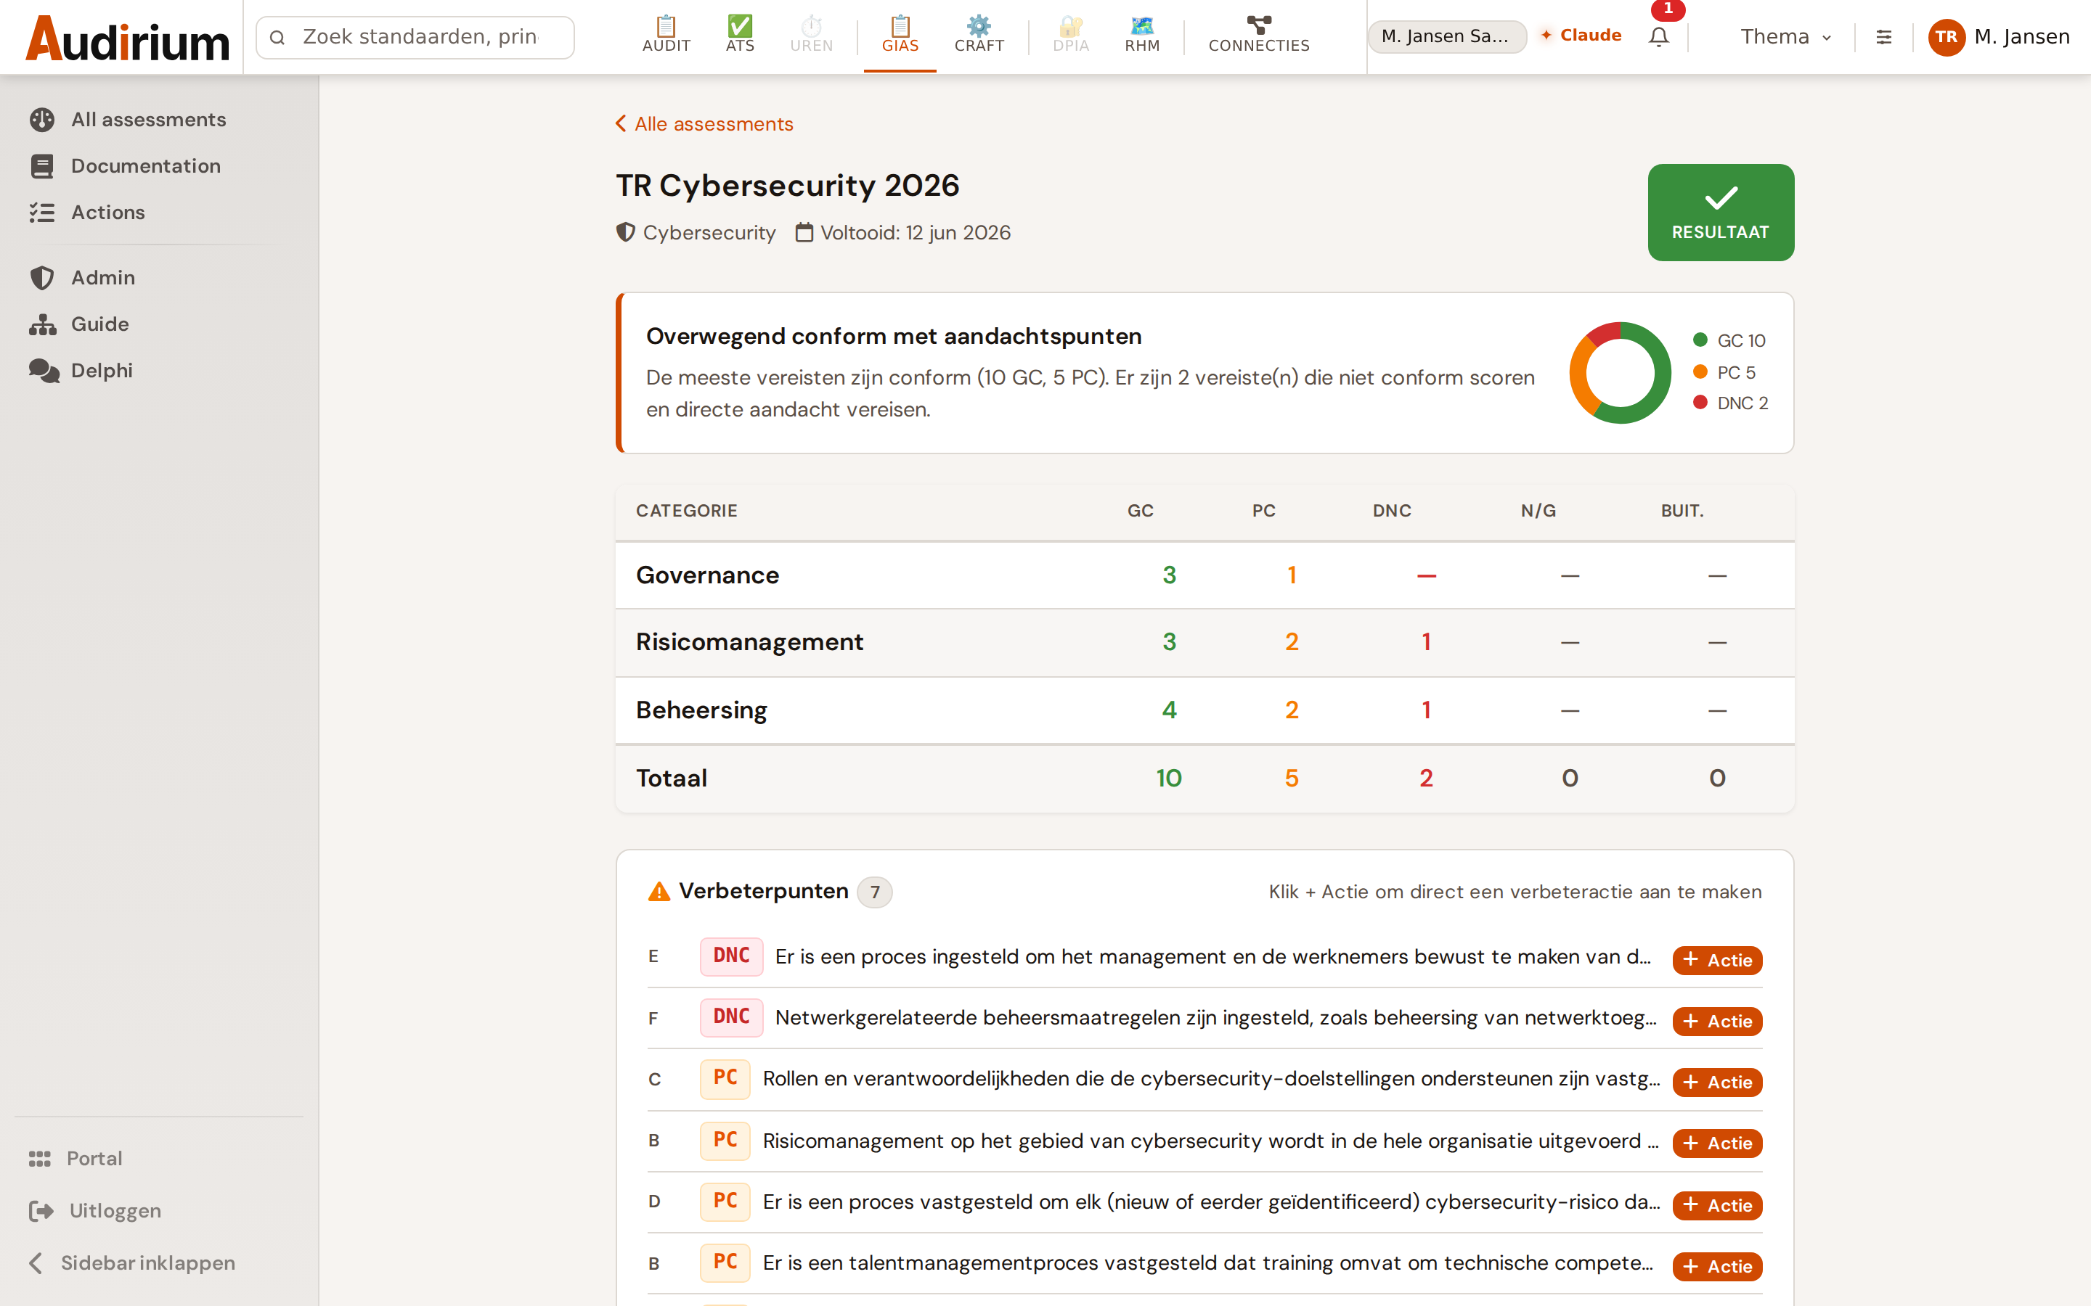Add Actie for cybersecurity-risico proces item
Viewport: 2091px width, 1306px height.
click(x=1717, y=1205)
